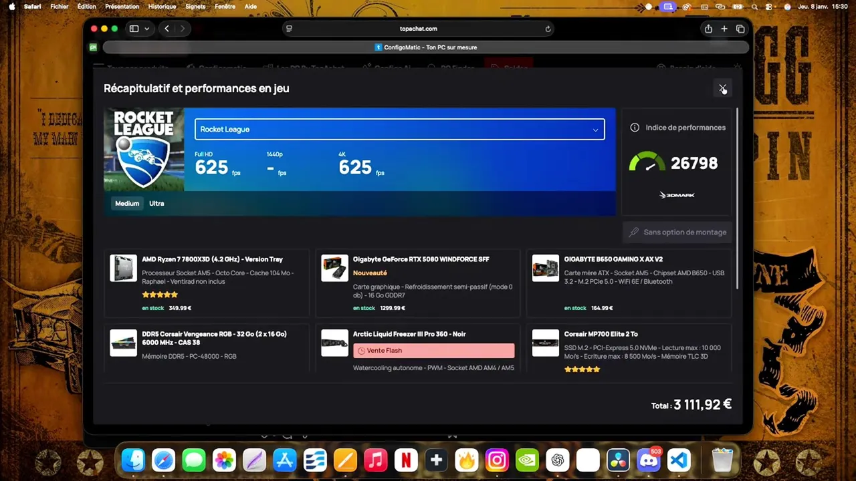Click the Arctic Liquid Freezer III thumbnail
Image resolution: width=856 pixels, height=481 pixels.
point(334,343)
